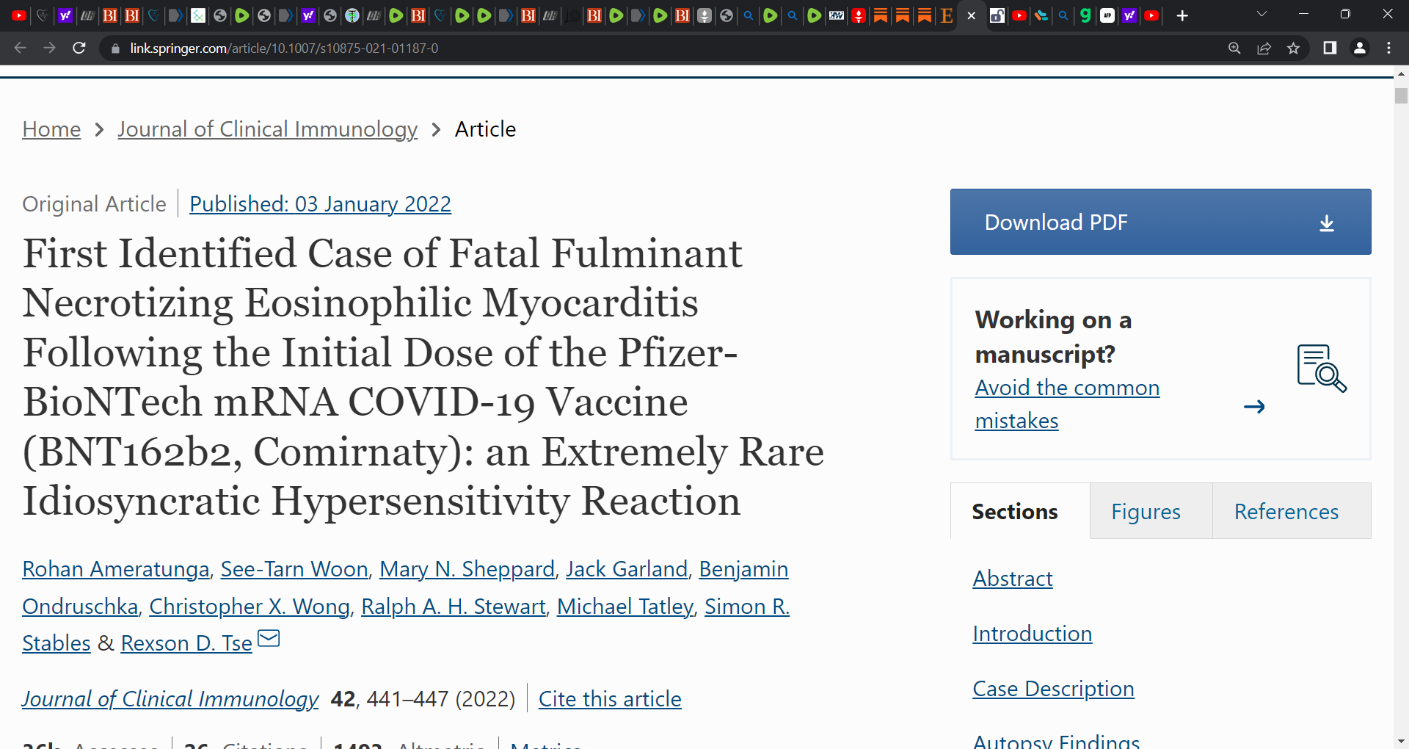Jump to the Case Description section
This screenshot has width=1409, height=749.
coord(1053,689)
